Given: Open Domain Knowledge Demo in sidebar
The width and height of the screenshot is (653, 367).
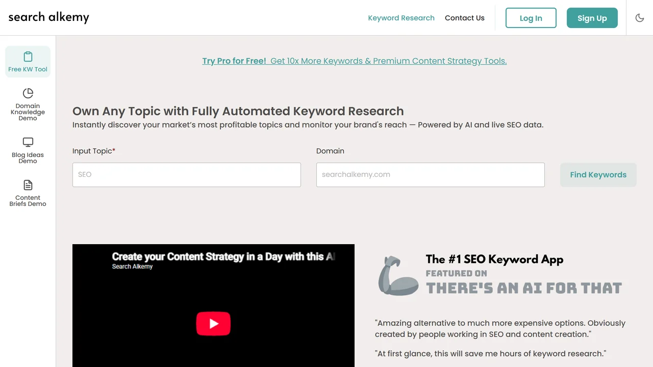Looking at the screenshot, I should click(x=28, y=104).
